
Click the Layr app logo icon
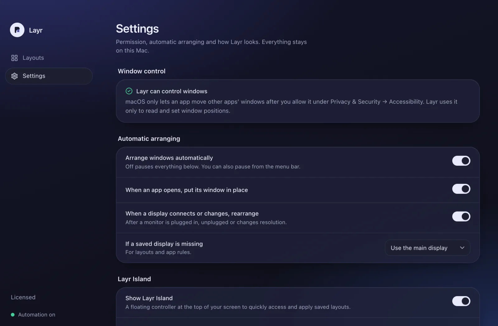(17, 30)
